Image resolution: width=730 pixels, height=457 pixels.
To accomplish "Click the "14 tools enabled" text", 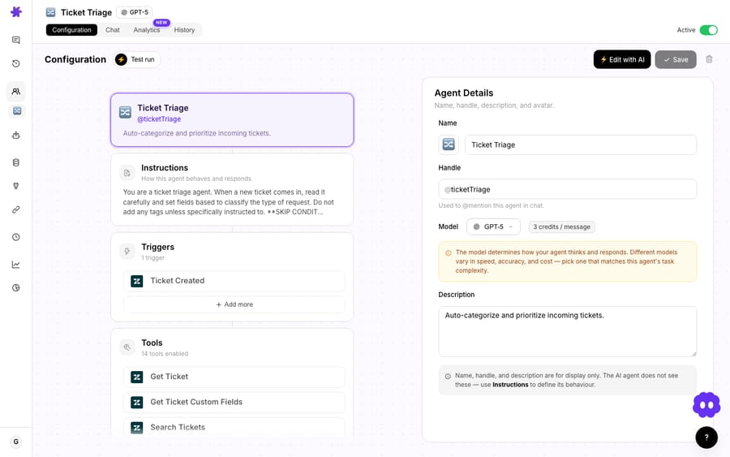I will pyautogui.click(x=165, y=354).
